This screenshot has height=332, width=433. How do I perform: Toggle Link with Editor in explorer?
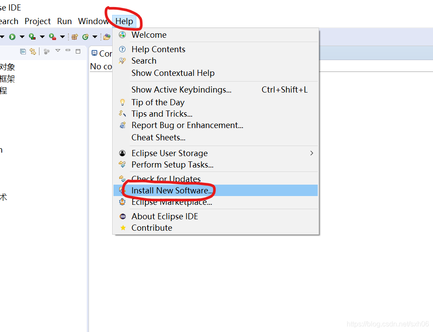coord(33,51)
